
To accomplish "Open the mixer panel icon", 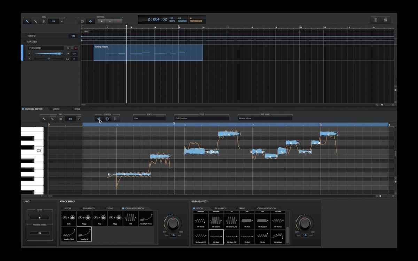I will click(x=385, y=20).
